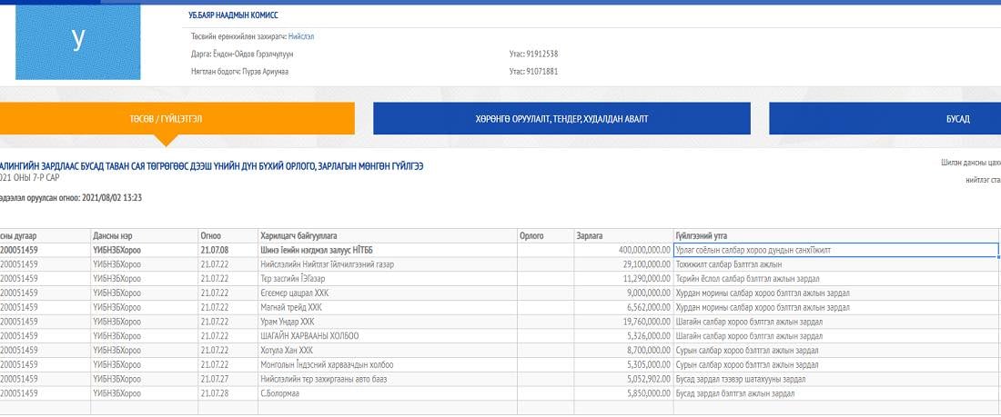Image resolution: width=1001 pixels, height=417 pixels.
Task: Open the 'Нийслэл' link
Action: 301,37
